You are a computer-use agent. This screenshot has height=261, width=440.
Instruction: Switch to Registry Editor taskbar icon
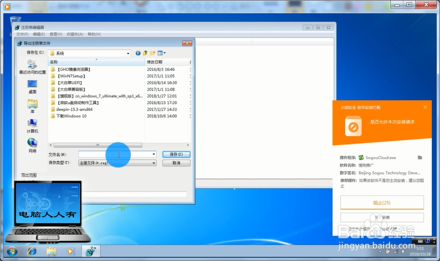pos(91,252)
